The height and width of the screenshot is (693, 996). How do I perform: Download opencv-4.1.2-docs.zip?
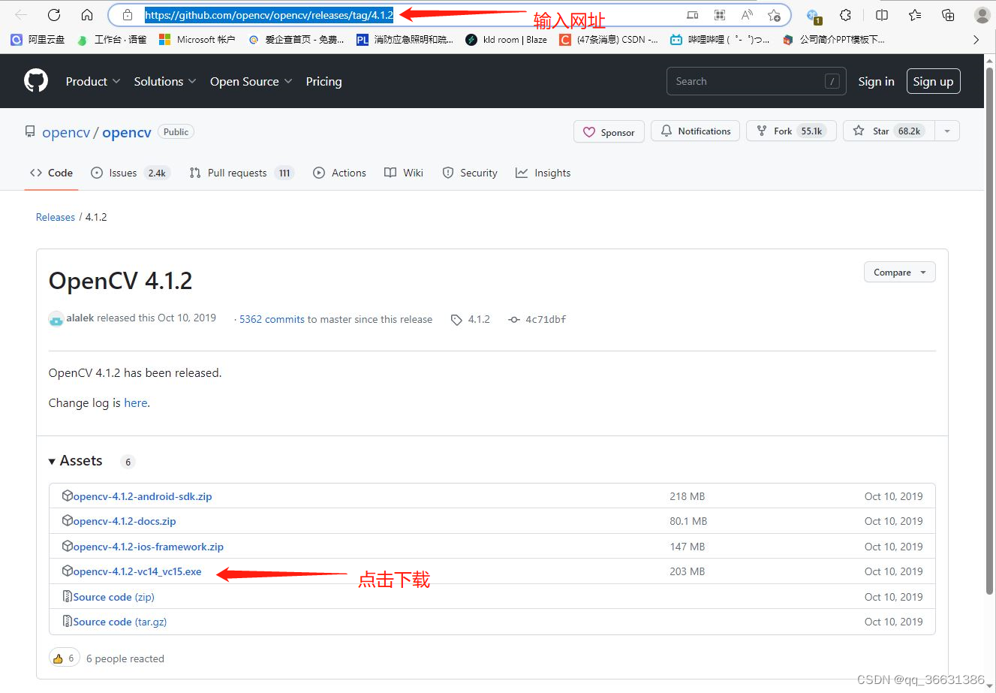coord(125,521)
